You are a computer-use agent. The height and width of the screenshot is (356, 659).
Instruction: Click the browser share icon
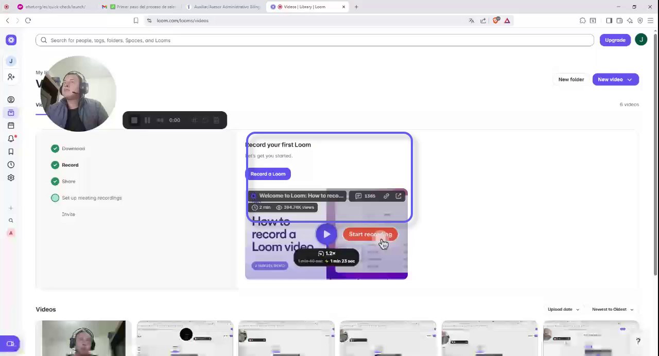click(483, 21)
